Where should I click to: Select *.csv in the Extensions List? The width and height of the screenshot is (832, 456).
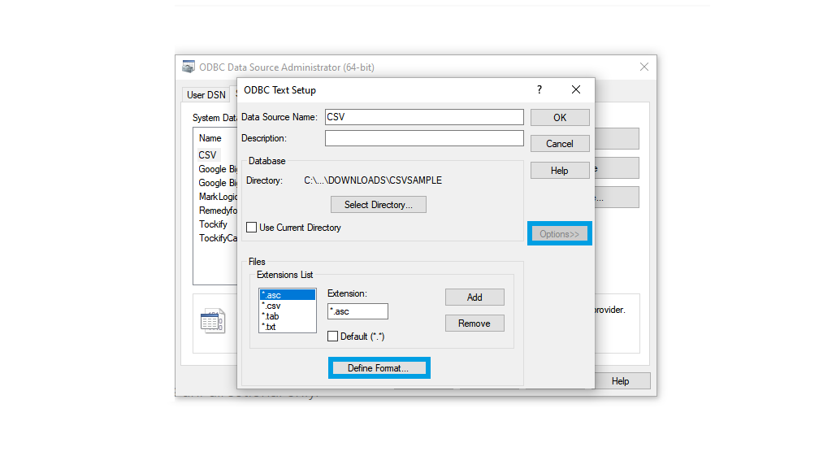271,306
